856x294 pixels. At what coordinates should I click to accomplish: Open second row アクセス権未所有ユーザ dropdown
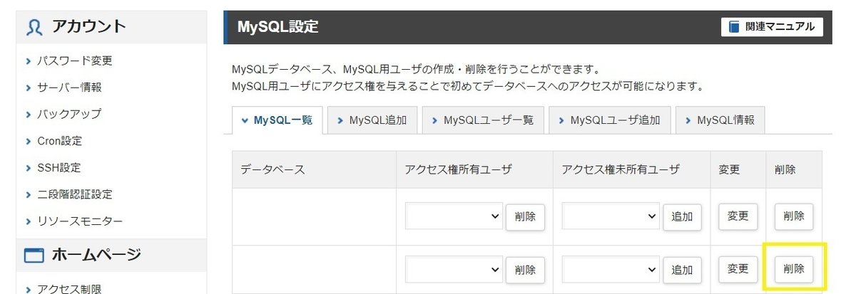[611, 270]
